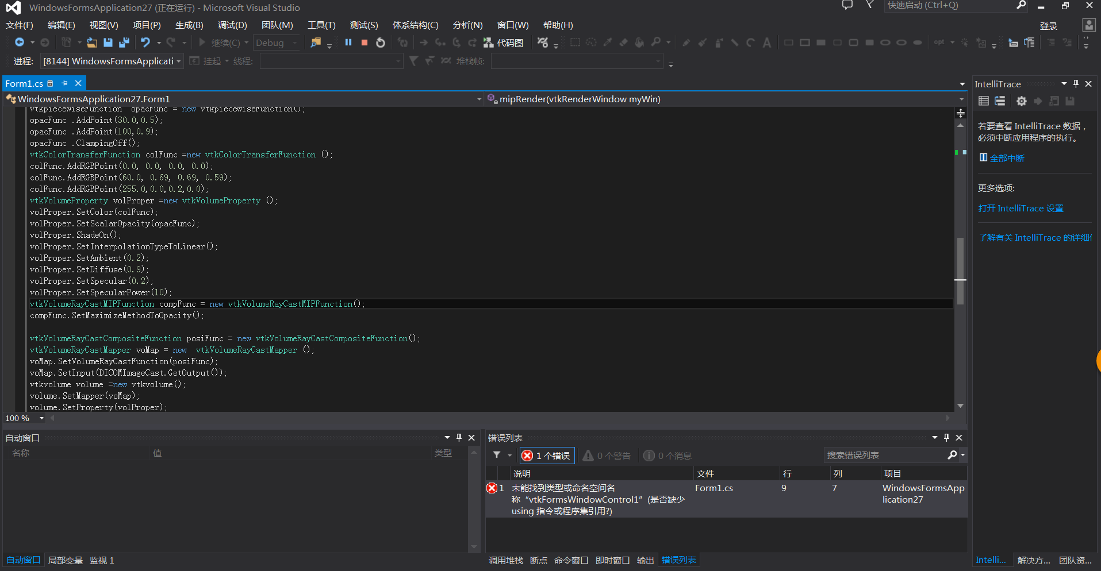Open the 帮助(H) menu
The image size is (1101, 571).
pyautogui.click(x=558, y=25)
